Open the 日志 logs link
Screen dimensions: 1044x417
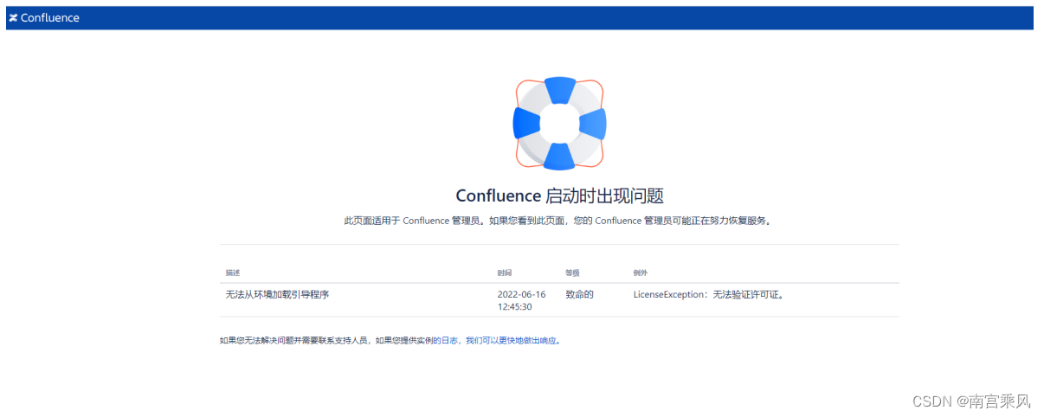point(450,341)
